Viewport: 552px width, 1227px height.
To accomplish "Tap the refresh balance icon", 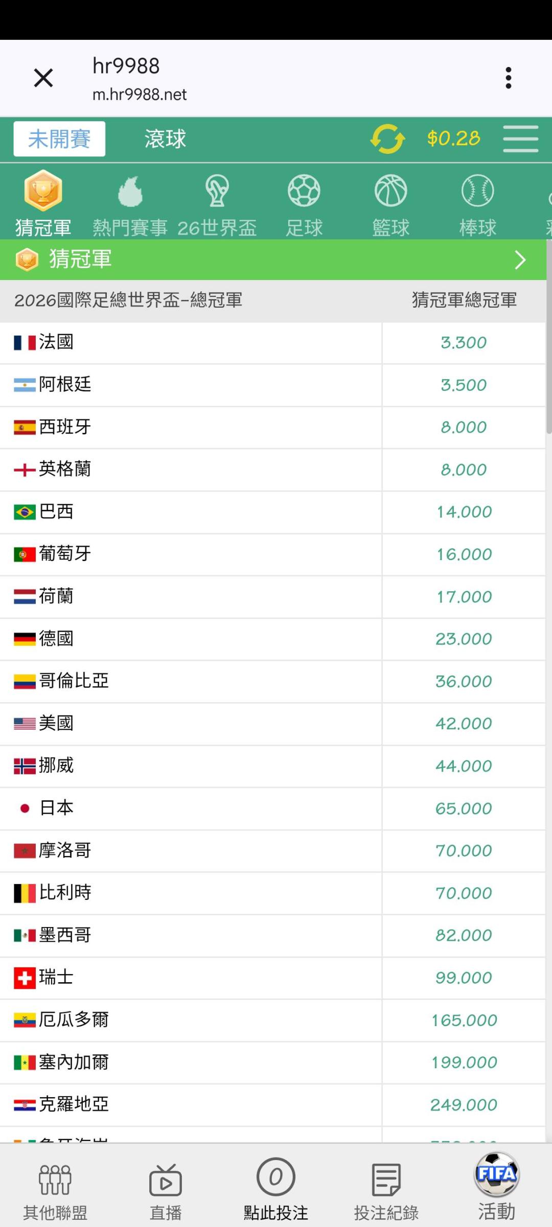I will tap(387, 138).
